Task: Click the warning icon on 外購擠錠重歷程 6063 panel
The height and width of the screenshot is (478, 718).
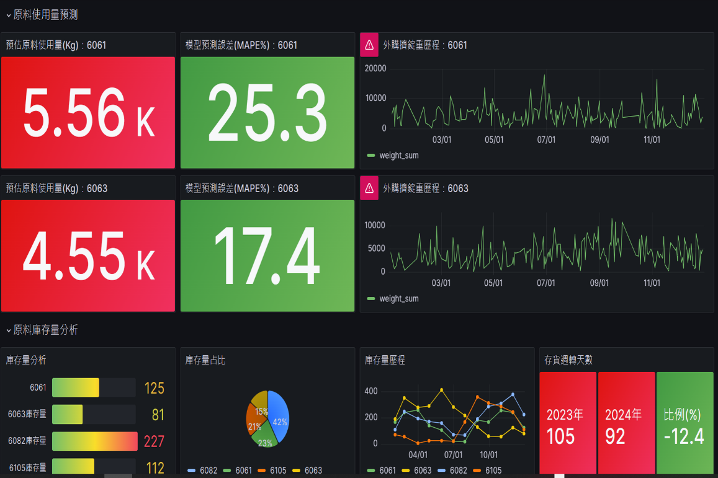Action: [369, 188]
